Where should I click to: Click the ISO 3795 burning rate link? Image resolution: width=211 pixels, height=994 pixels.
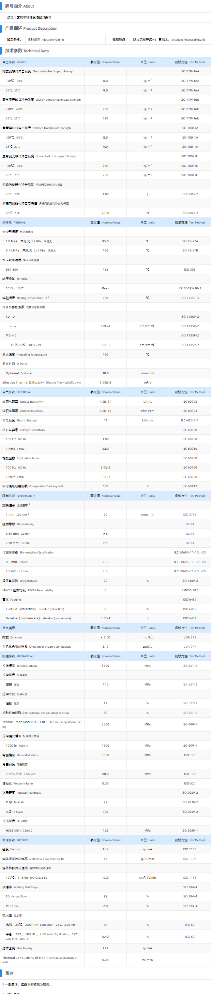[190, 514]
